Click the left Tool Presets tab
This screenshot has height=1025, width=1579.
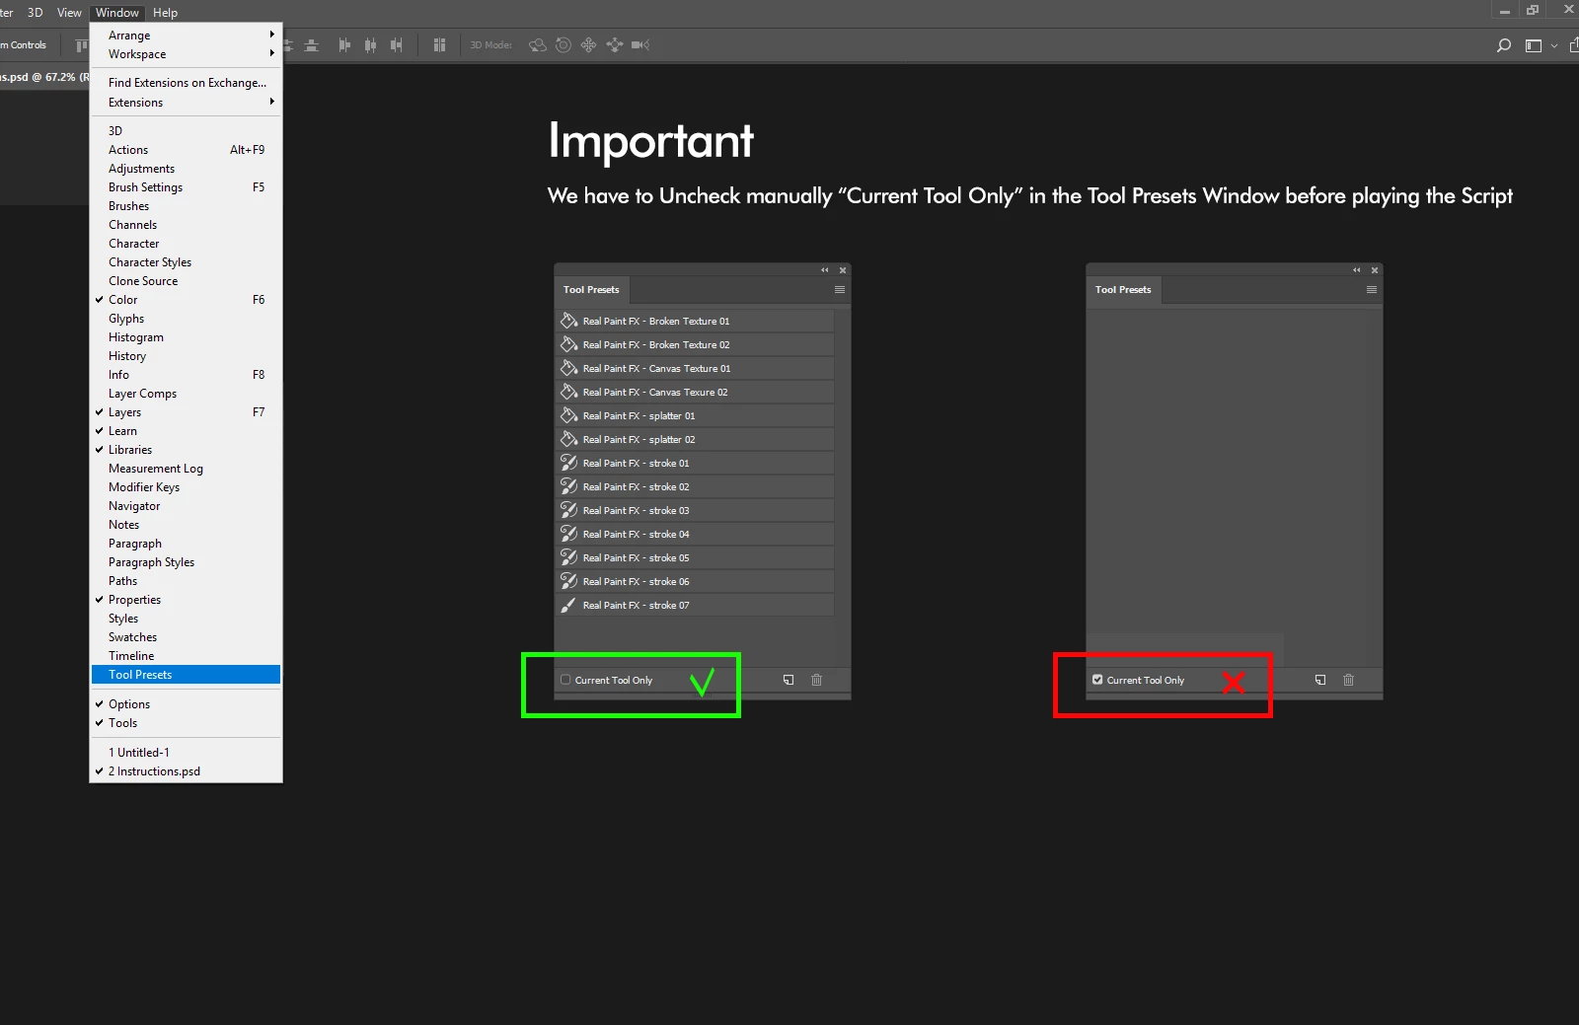point(592,290)
